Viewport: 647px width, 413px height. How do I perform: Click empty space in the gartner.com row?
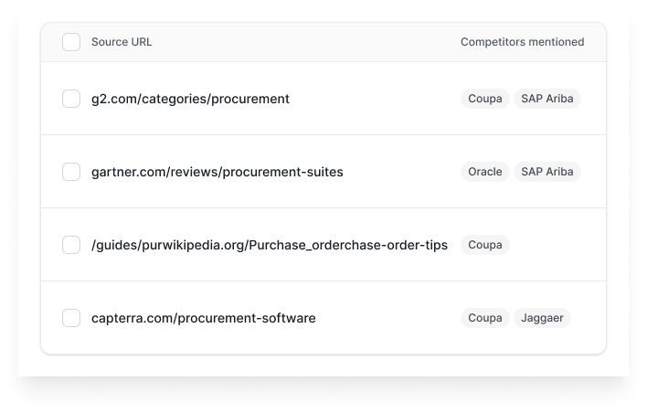(x=402, y=172)
